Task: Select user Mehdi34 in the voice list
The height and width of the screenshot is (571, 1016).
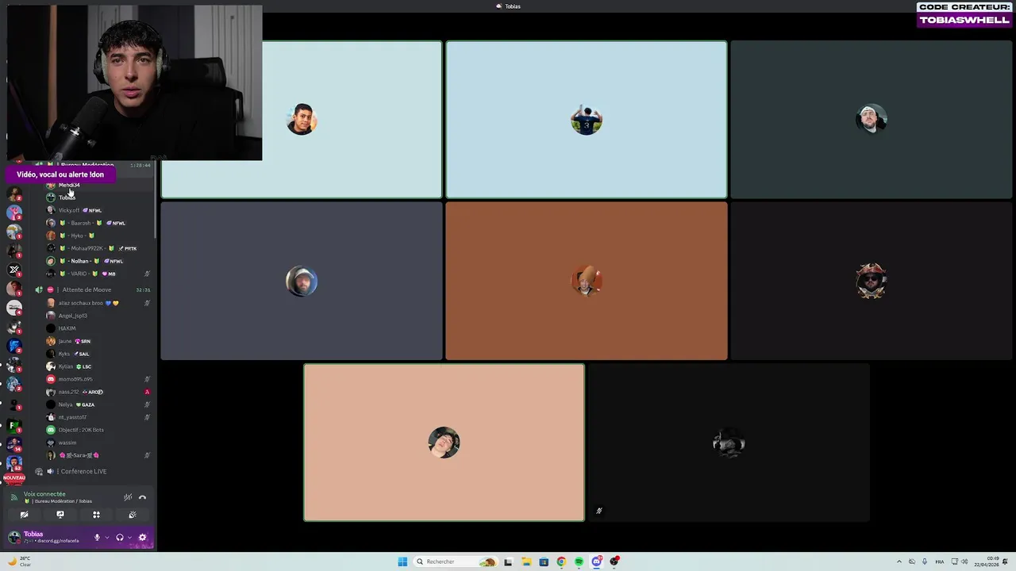Action: 69,185
